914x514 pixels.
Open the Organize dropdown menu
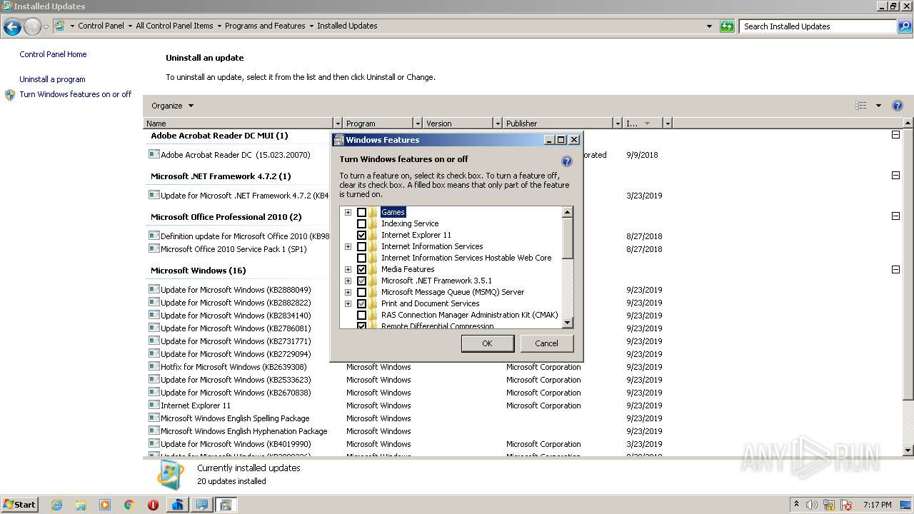[x=172, y=106]
